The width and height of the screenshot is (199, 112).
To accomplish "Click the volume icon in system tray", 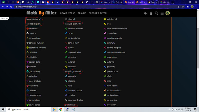I will [x=182, y=109].
